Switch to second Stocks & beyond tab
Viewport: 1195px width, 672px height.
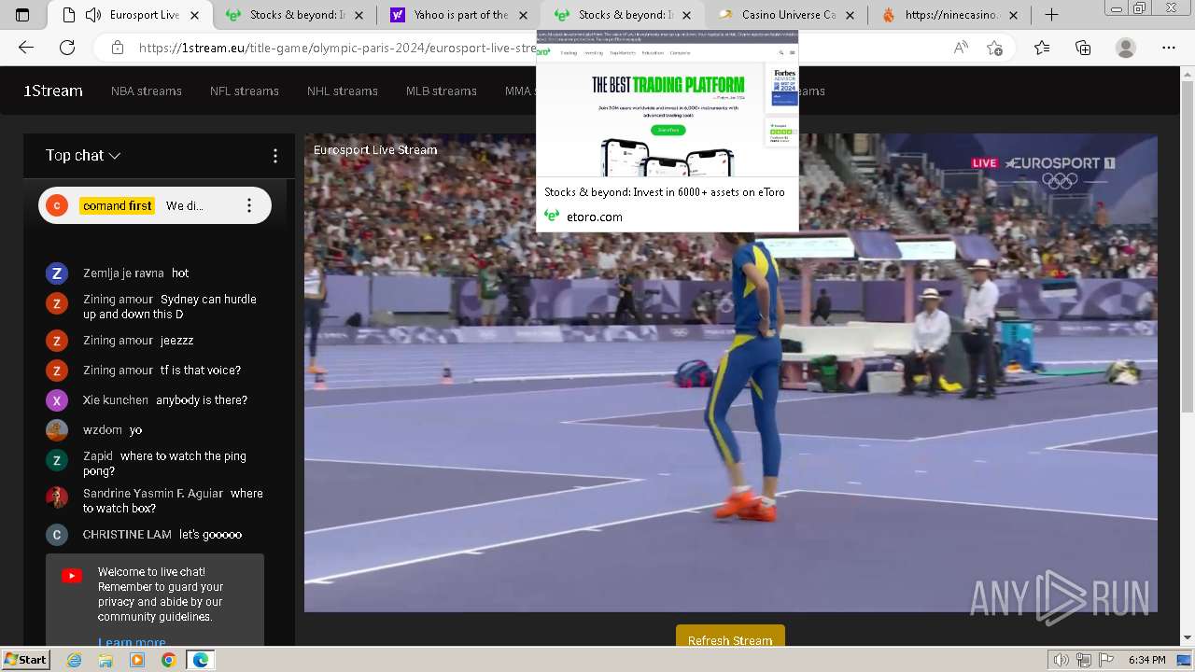point(624,15)
